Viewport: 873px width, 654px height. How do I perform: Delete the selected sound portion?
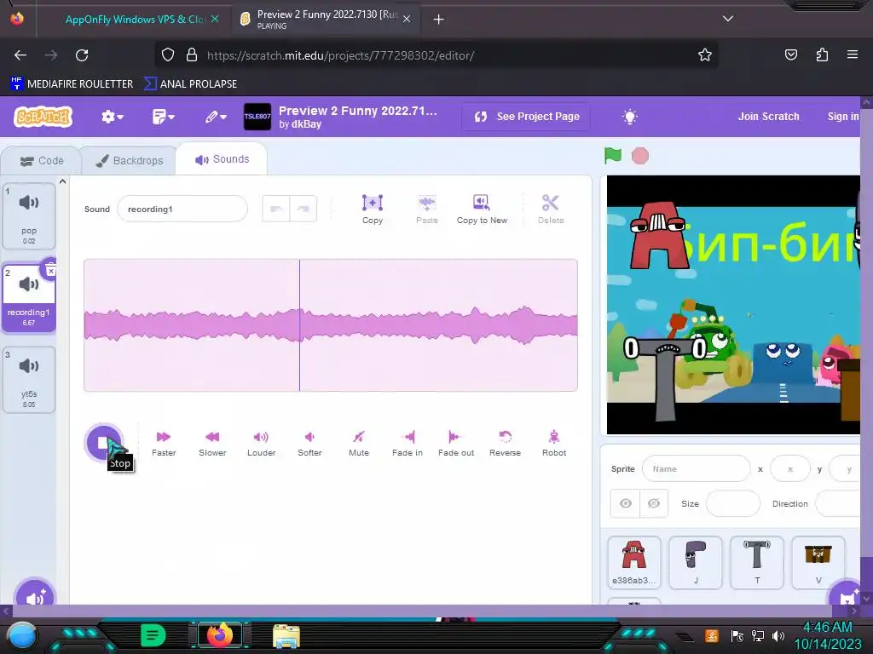551,209
